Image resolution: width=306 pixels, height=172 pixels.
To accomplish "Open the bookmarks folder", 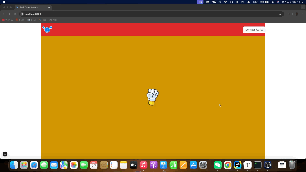I will point(53,20).
